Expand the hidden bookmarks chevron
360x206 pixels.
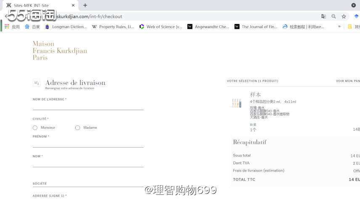pyautogui.click(x=339, y=26)
